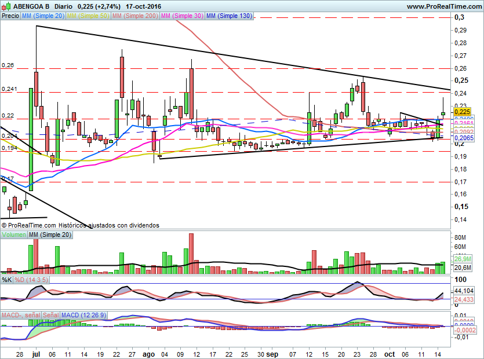Click the 17-oct-2016 date text
Image resolution: width=484 pixels, height=359 pixels.
click(x=143, y=6)
